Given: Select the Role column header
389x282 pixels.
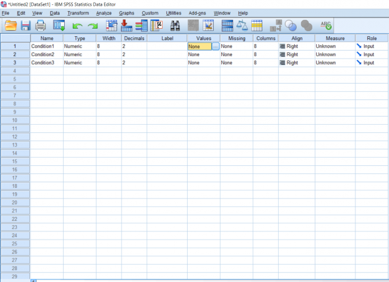Looking at the screenshot, I should click(x=372, y=38).
